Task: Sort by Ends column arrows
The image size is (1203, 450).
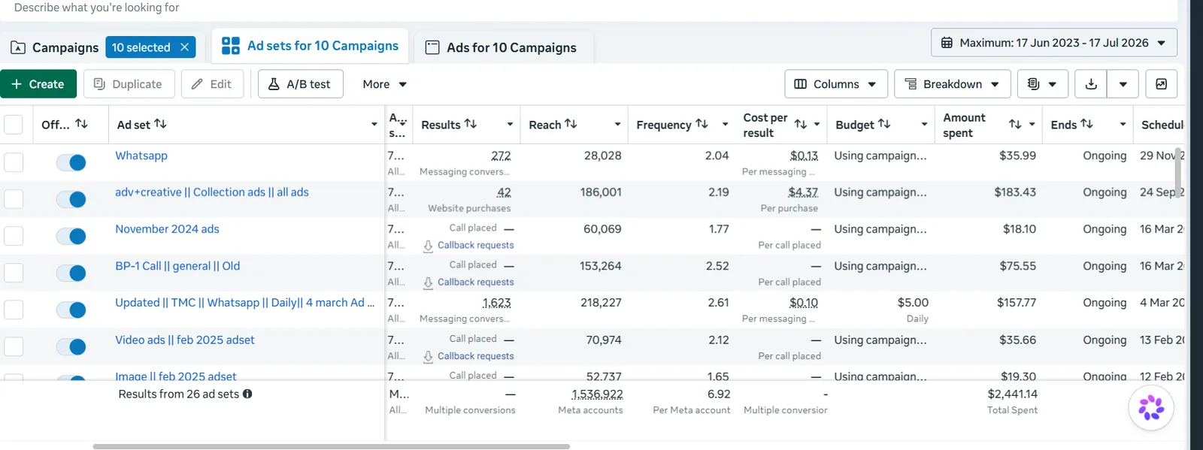Action: click(x=1086, y=124)
